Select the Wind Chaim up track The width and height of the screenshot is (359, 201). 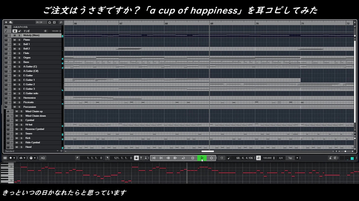tap(34, 111)
